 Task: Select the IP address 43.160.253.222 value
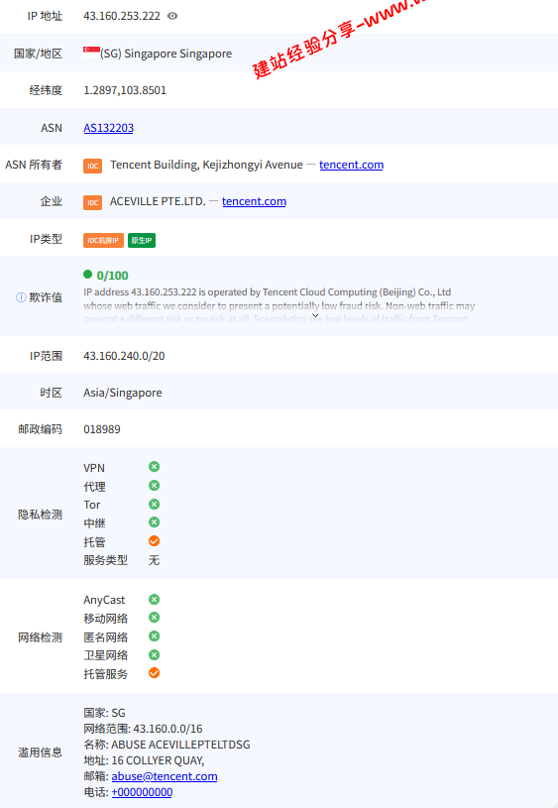(x=122, y=16)
